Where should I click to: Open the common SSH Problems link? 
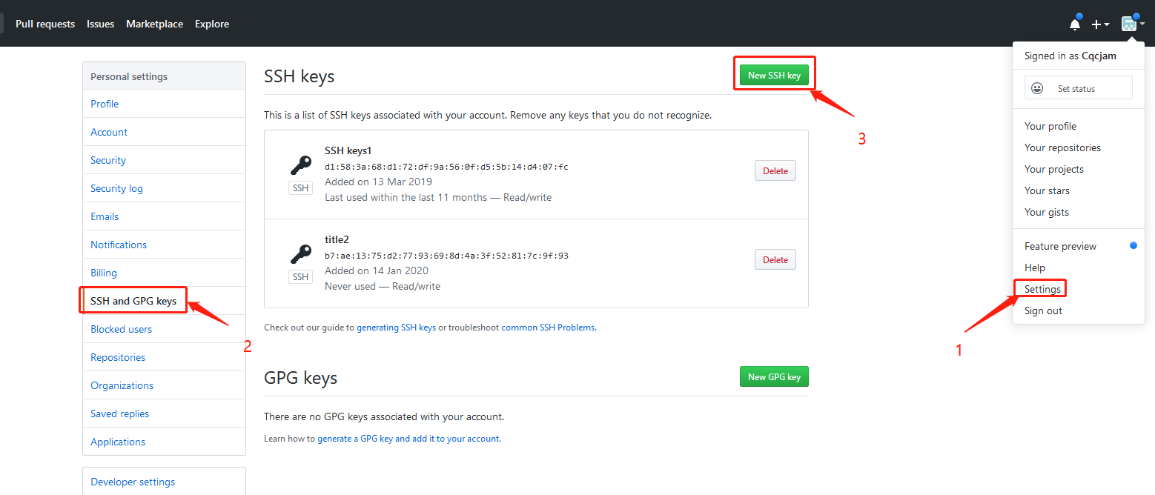548,327
